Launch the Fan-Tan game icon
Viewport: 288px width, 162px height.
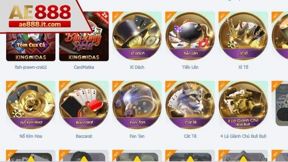click(x=137, y=105)
